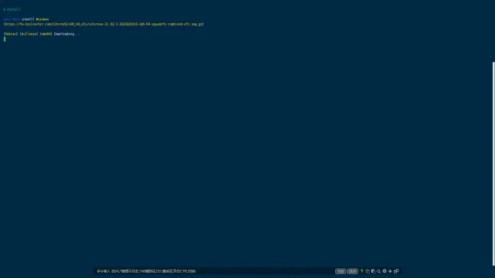This screenshot has height=278, width=495.
Task: Click the first pill button in bottom toolbar
Action: [340, 271]
